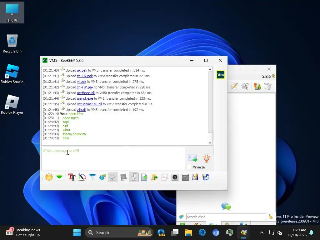
Task: Send the message with envelope arrow icon
Action: click(192, 158)
